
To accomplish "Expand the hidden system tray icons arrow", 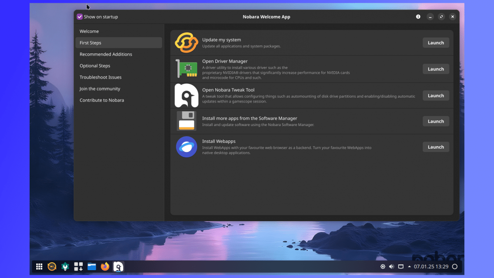I will [x=409, y=267].
